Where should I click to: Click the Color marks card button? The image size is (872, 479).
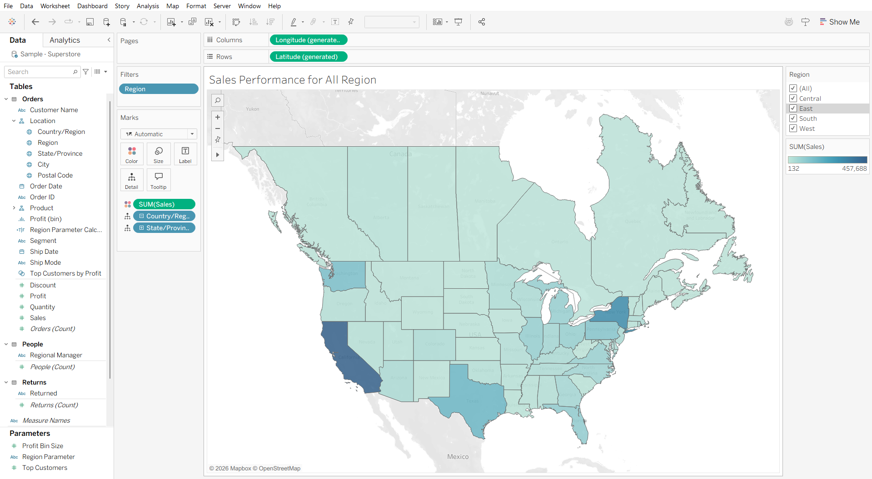click(132, 154)
